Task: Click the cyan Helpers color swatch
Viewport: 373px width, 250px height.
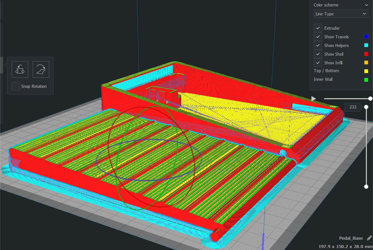Action: point(366,45)
